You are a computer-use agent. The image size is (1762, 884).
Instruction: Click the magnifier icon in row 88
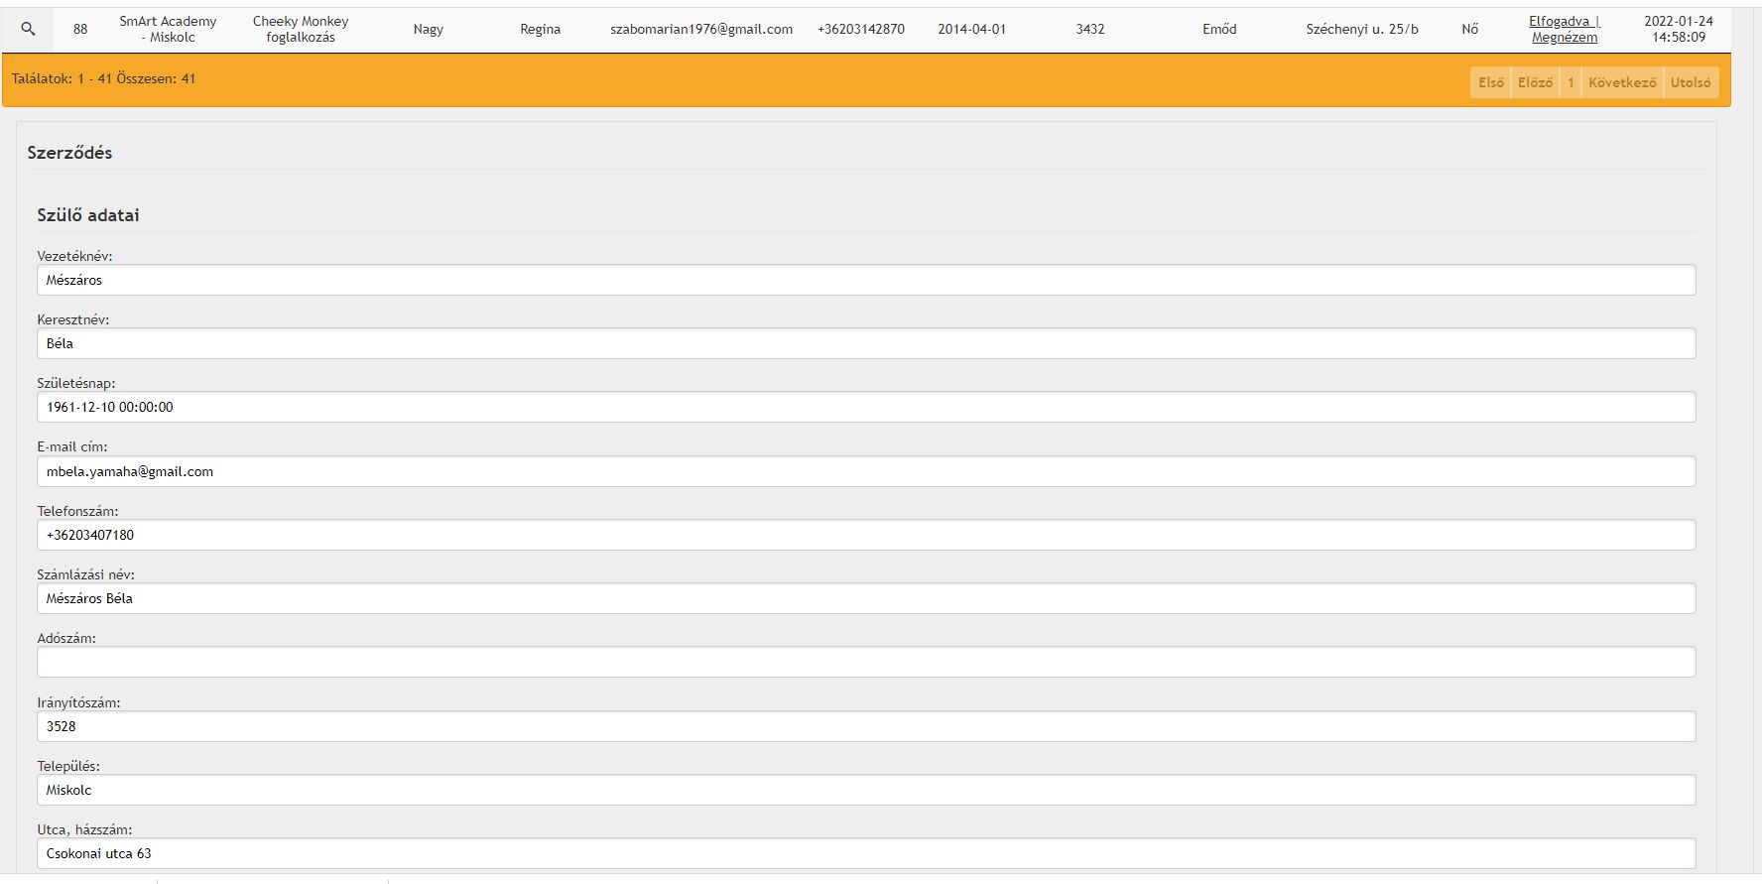[28, 29]
